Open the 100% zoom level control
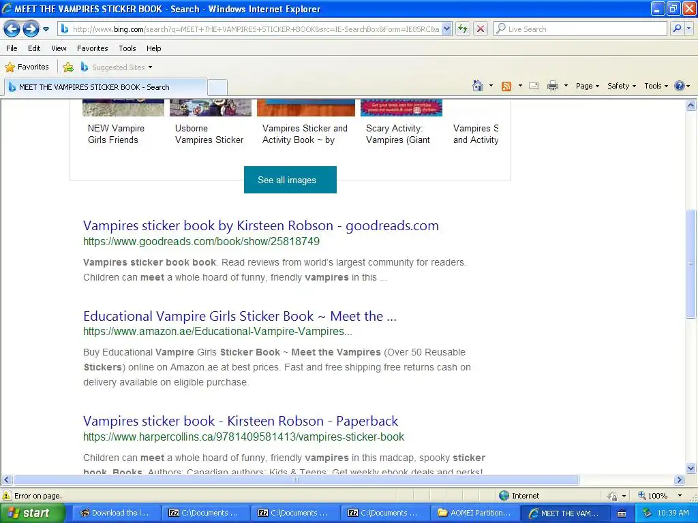Image resolution: width=698 pixels, height=523 pixels. 660,496
